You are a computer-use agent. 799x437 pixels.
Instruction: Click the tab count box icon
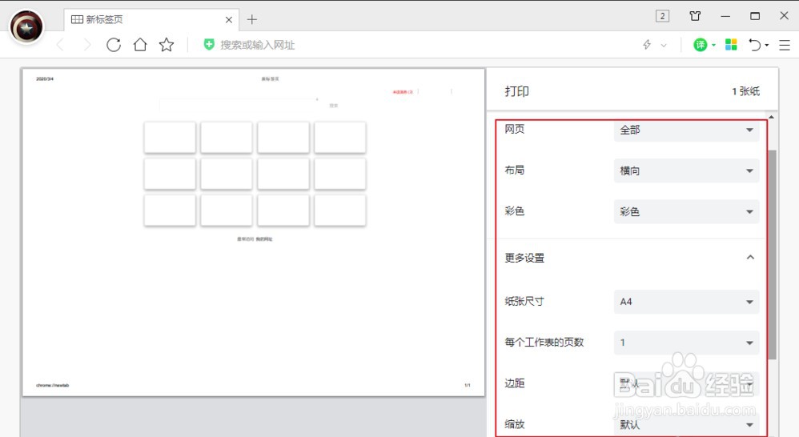(x=662, y=16)
